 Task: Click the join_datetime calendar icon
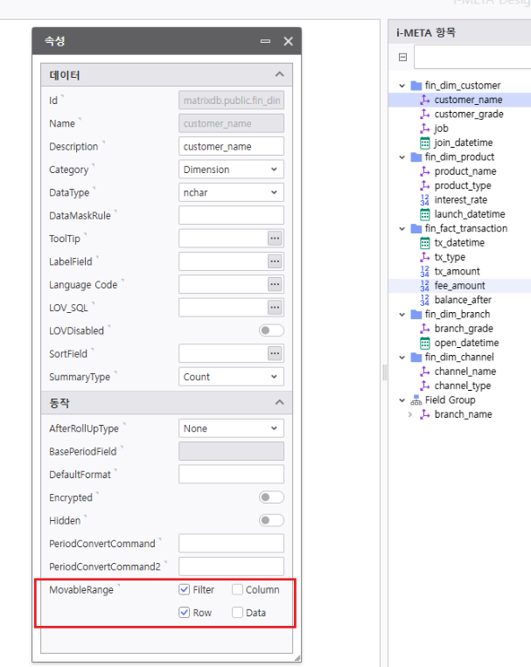[x=424, y=142]
